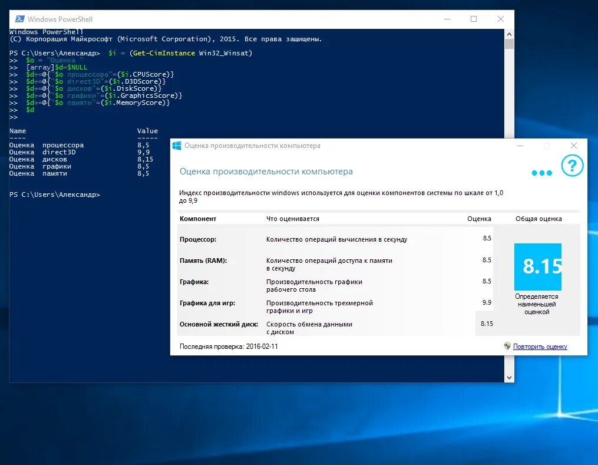Minimize the Windows PowerShell window
598x465 pixels.
click(447, 19)
